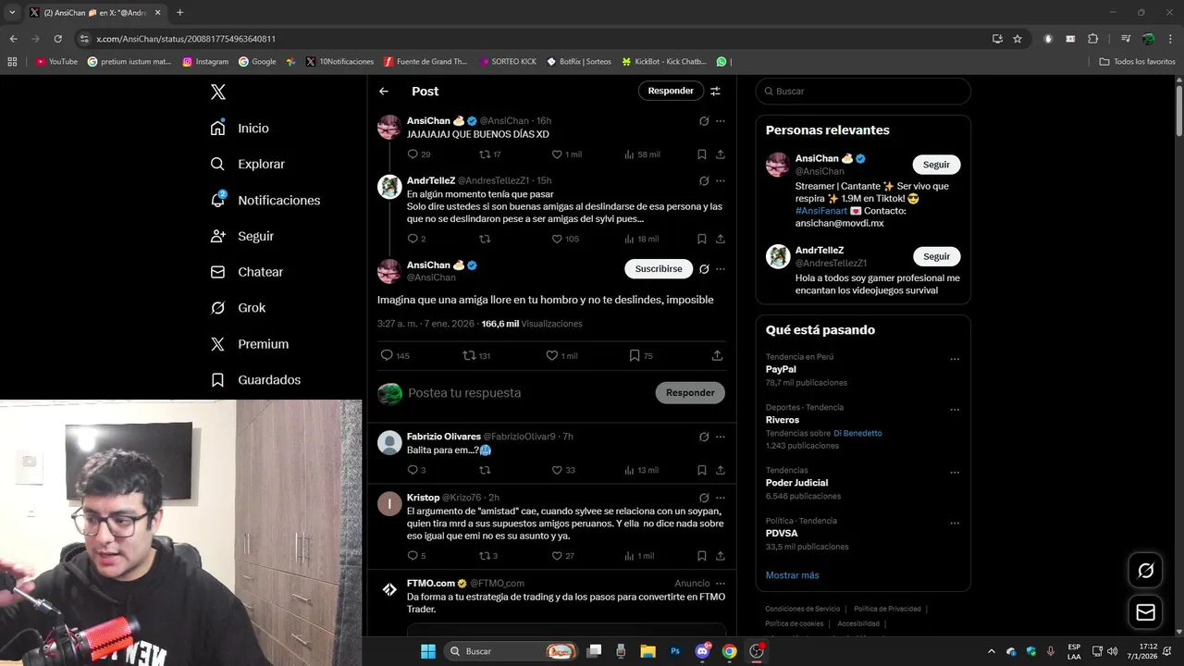Open Grok action on AndrTelleZ's post
Screen dimensions: 1184x666
click(x=704, y=180)
